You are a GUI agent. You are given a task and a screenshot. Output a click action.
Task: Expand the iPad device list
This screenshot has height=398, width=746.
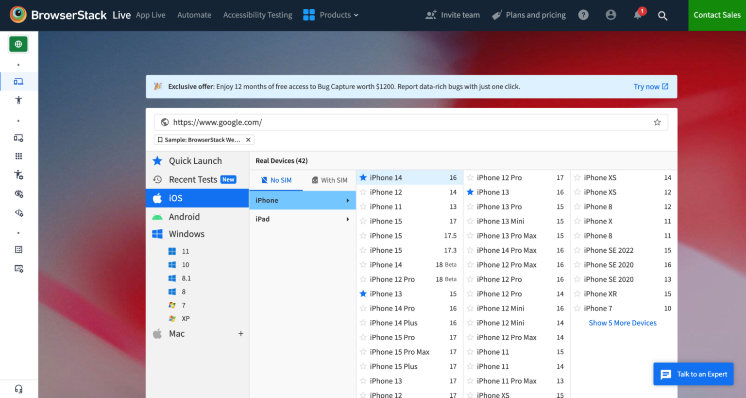pyautogui.click(x=302, y=219)
